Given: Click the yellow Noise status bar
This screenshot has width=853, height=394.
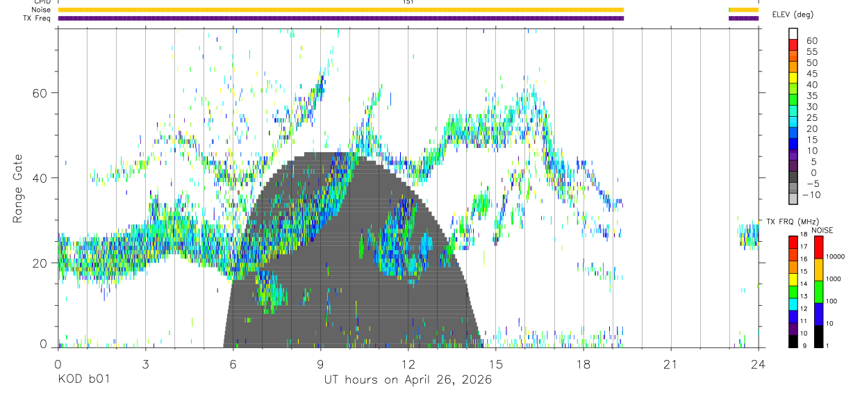Looking at the screenshot, I should [340, 10].
